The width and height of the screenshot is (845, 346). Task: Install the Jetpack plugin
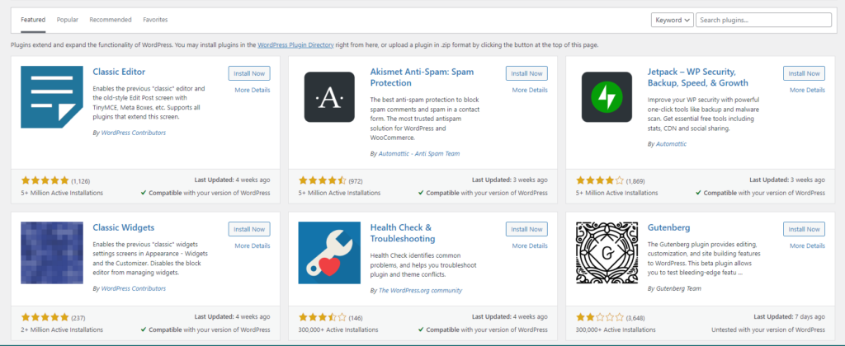(804, 73)
